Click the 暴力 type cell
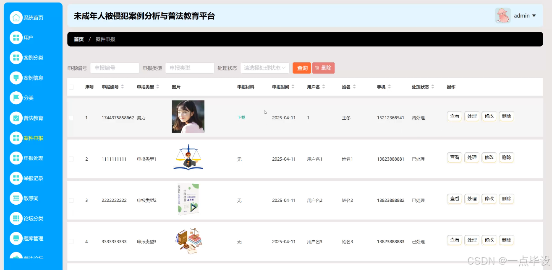 coord(141,118)
